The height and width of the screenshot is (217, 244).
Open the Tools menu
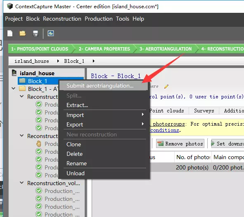coord(123,19)
